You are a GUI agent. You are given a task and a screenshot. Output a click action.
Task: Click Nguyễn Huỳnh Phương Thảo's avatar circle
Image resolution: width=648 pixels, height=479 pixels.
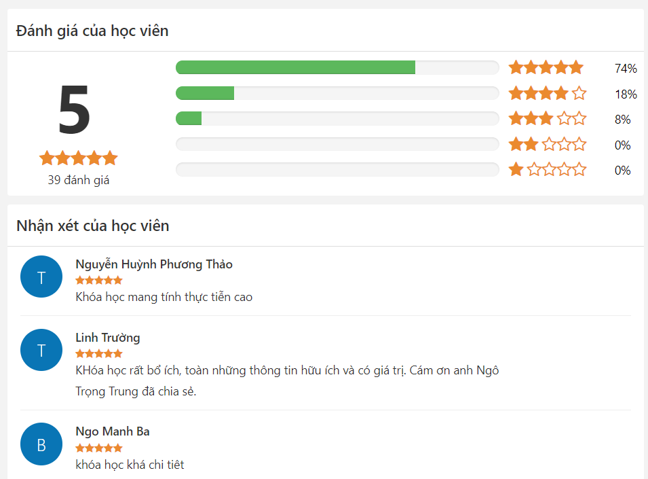[x=41, y=277]
